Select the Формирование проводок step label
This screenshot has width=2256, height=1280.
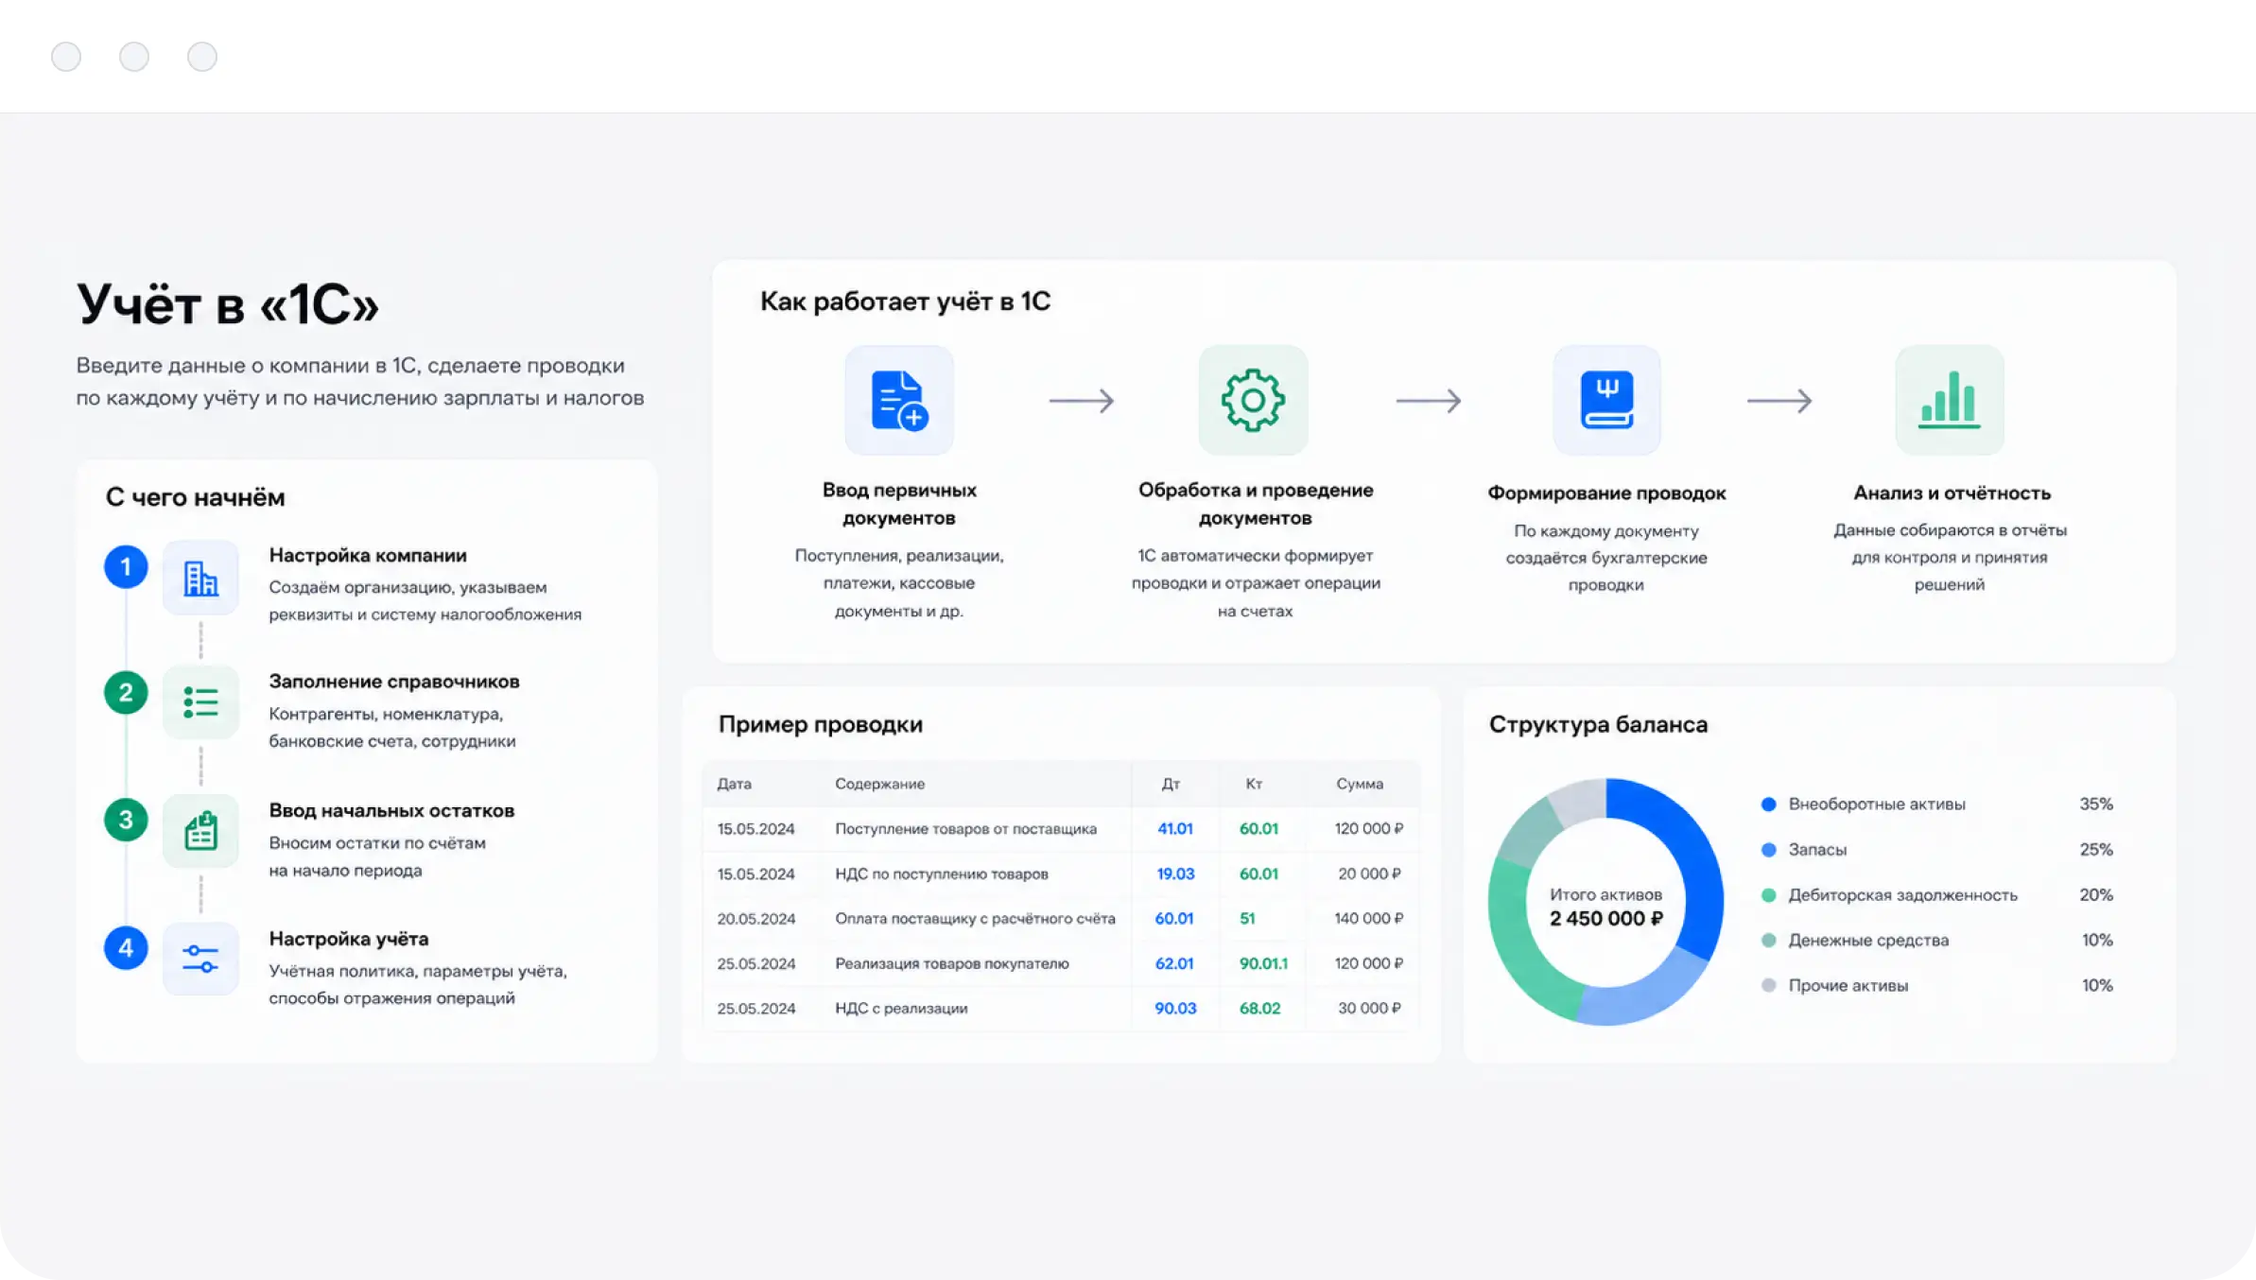(x=1606, y=493)
